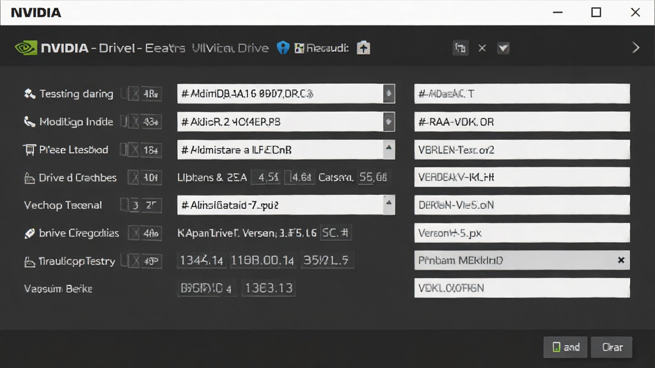Click the bnive Ciregodias tag icon
Viewport: 655px width, 368px height.
[x=29, y=233]
